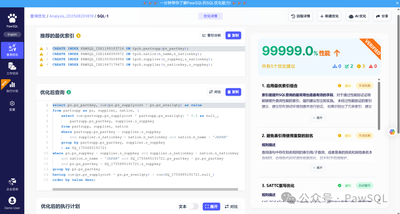Open 执行计划 beta in the sidebar

click(12, 86)
